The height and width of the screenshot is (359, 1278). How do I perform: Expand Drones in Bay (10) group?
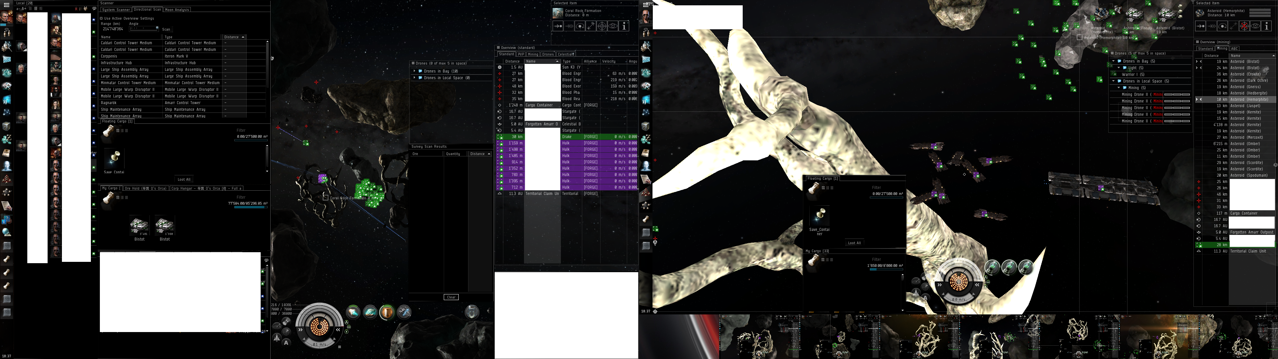tap(414, 72)
